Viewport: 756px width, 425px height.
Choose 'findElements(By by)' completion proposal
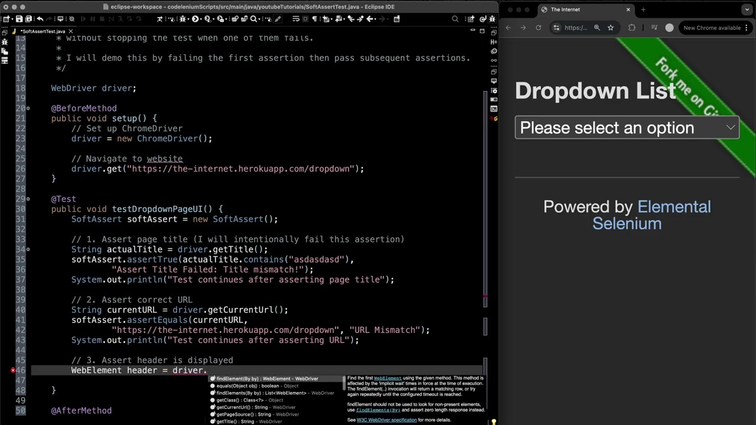pos(276,393)
